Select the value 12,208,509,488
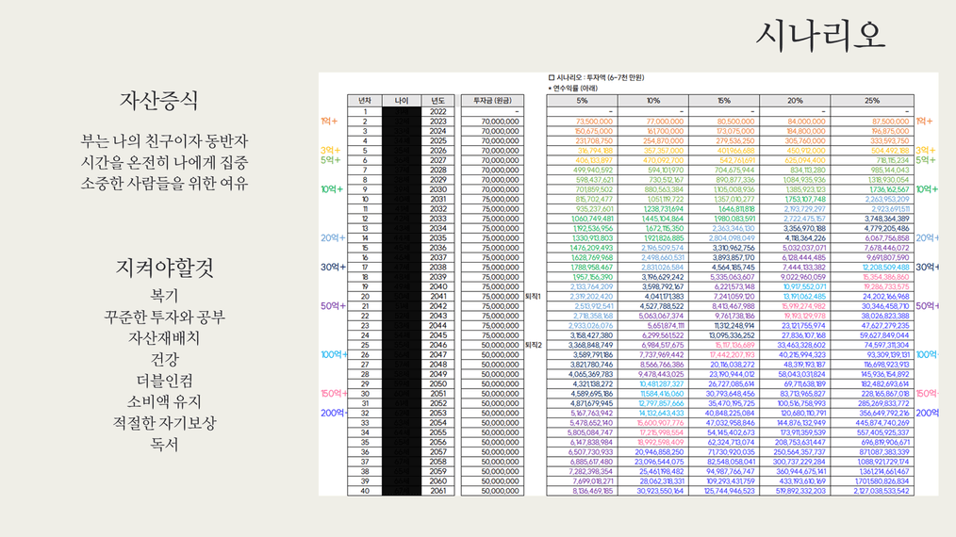Image resolution: width=956 pixels, height=537 pixels. coord(885,267)
